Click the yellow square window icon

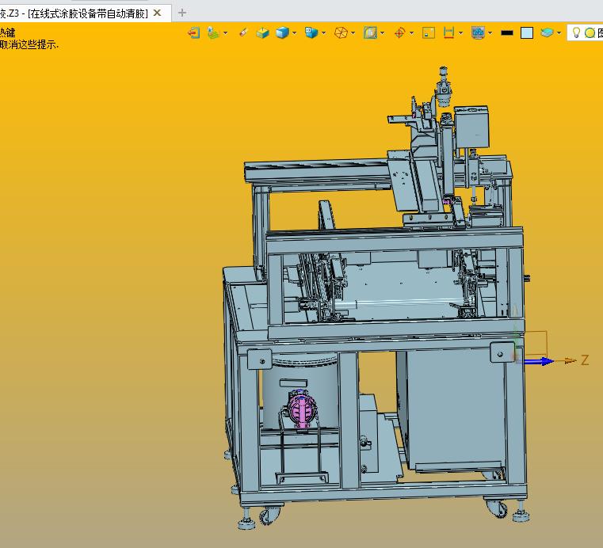click(x=429, y=33)
